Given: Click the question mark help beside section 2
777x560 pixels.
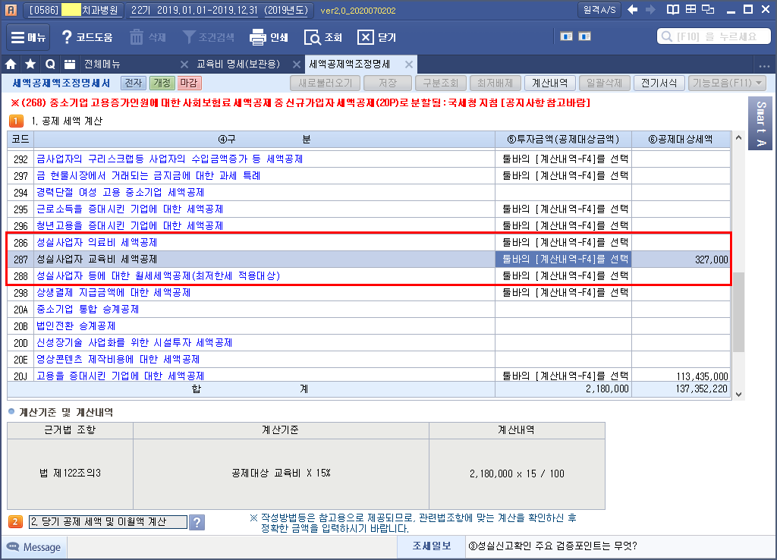Looking at the screenshot, I should (197, 522).
